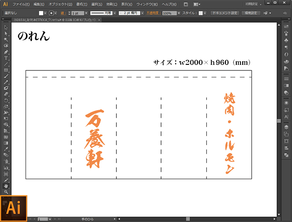
Task: Click the ドキュメント設定 button
Action: [x=225, y=13]
